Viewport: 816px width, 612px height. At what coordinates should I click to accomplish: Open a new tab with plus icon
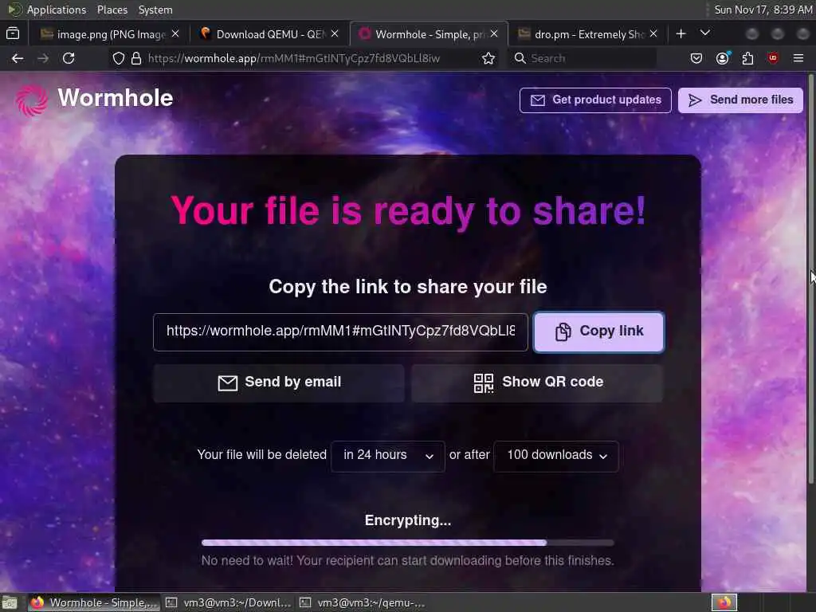pyautogui.click(x=681, y=33)
